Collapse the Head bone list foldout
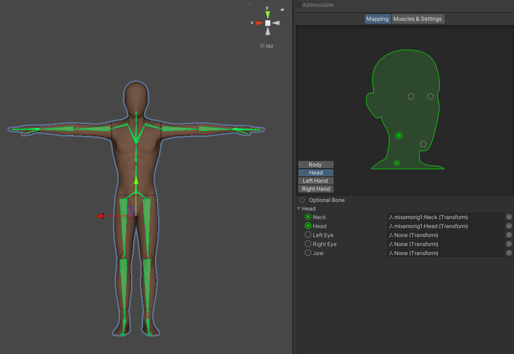This screenshot has width=514, height=354. (x=298, y=209)
